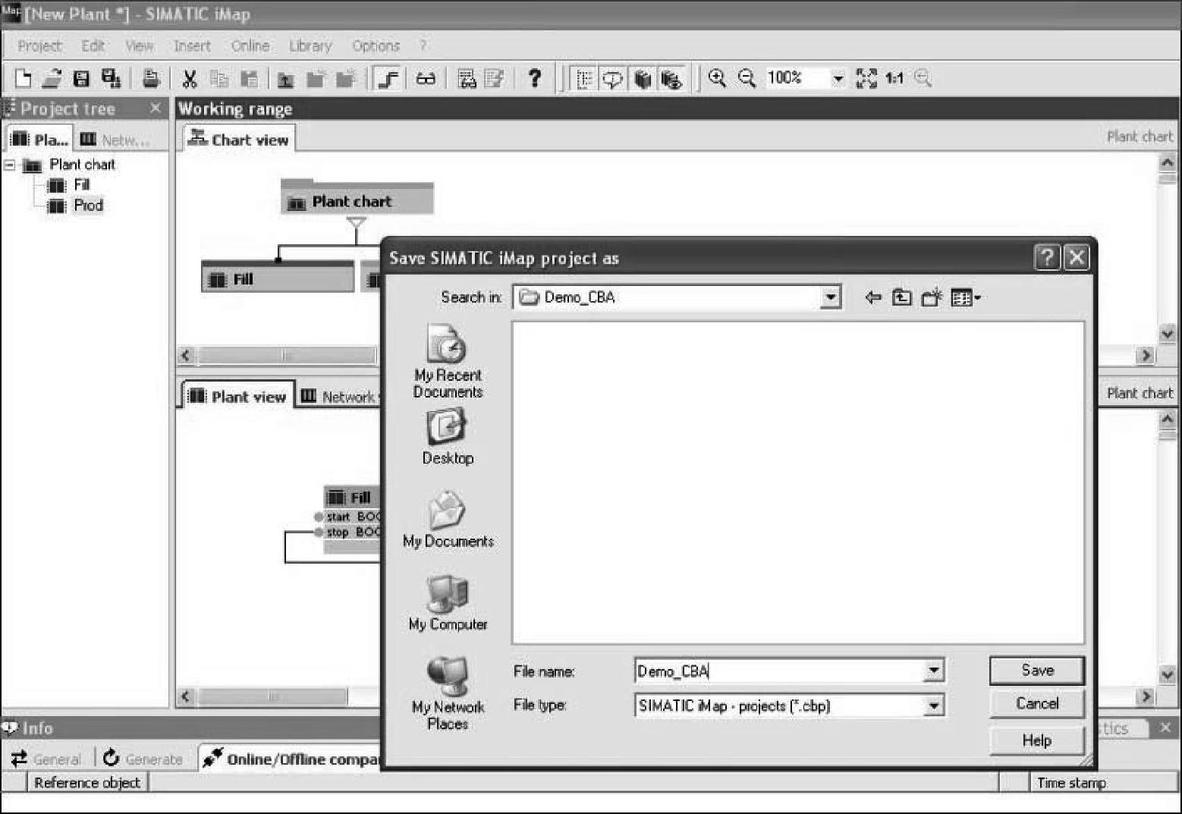This screenshot has width=1182, height=814.
Task: Open the Insert menu
Action: point(192,46)
